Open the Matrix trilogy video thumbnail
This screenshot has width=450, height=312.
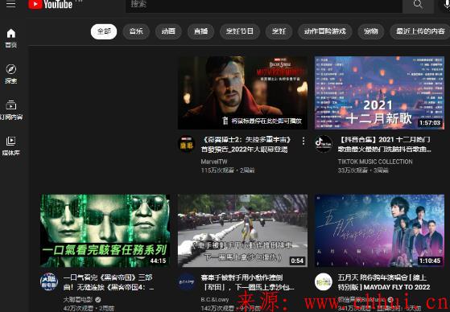pyautogui.click(x=105, y=231)
